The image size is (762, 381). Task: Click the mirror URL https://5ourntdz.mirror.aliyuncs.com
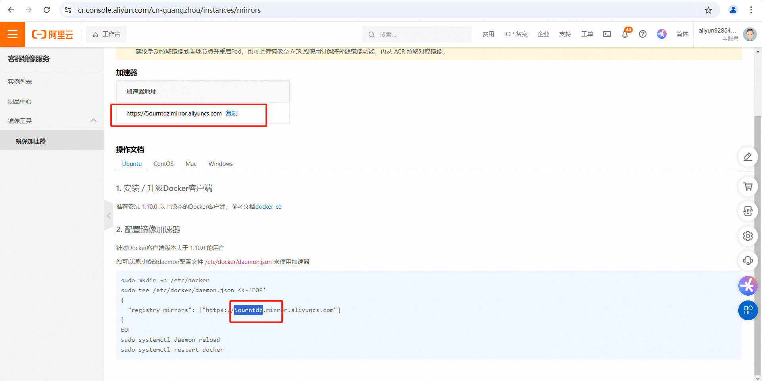pos(174,114)
